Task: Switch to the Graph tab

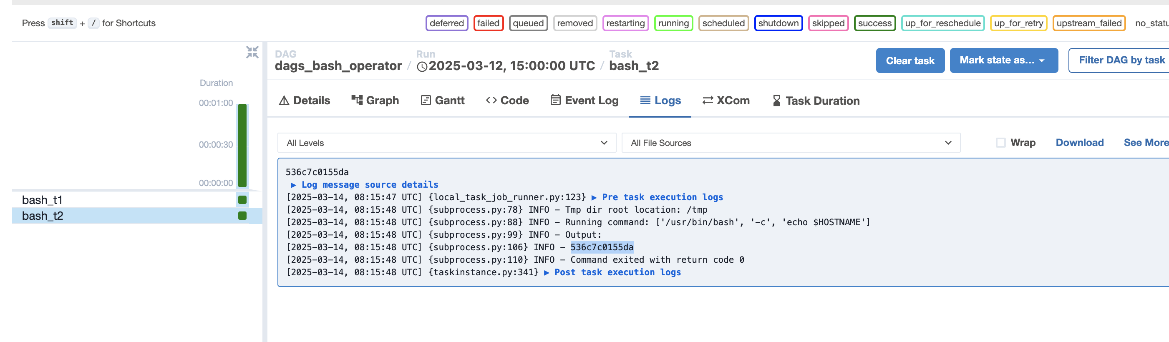Action: point(375,101)
